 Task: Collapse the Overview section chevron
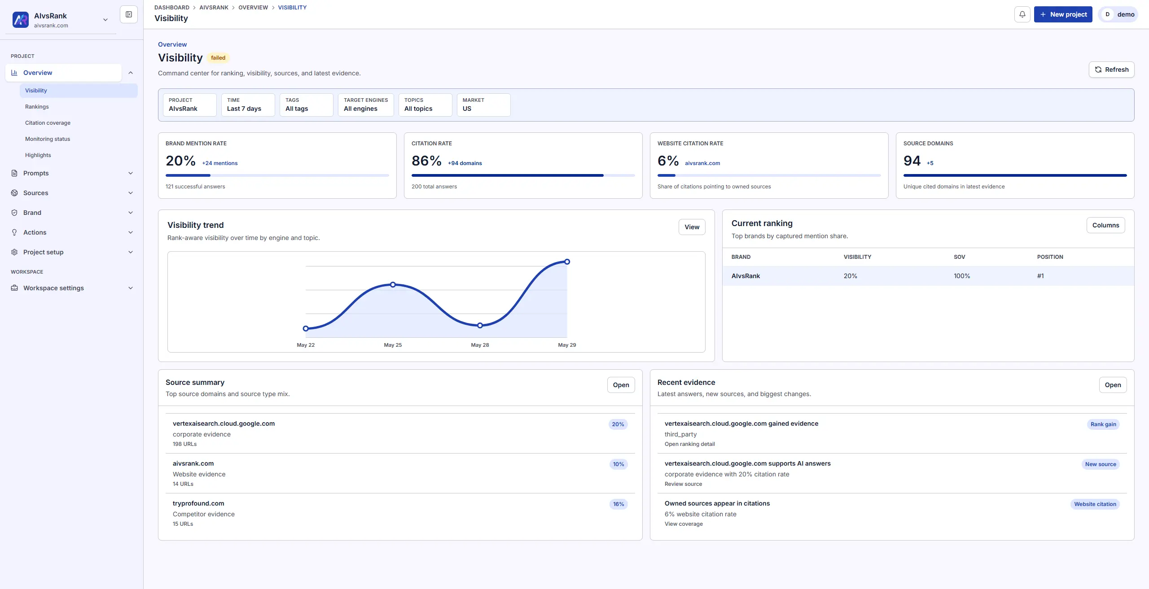[x=131, y=73]
